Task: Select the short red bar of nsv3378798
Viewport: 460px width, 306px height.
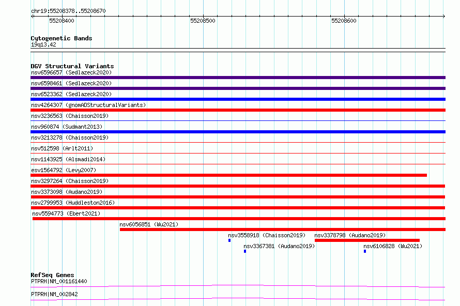Action: tap(367, 240)
